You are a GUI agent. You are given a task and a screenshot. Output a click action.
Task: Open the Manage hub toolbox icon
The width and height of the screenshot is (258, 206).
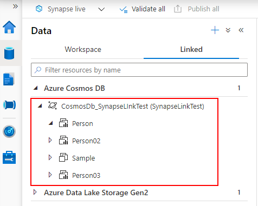point(9,157)
